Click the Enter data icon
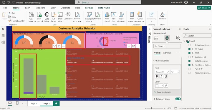Screen dimensions: 212x110 pos(60,15)
